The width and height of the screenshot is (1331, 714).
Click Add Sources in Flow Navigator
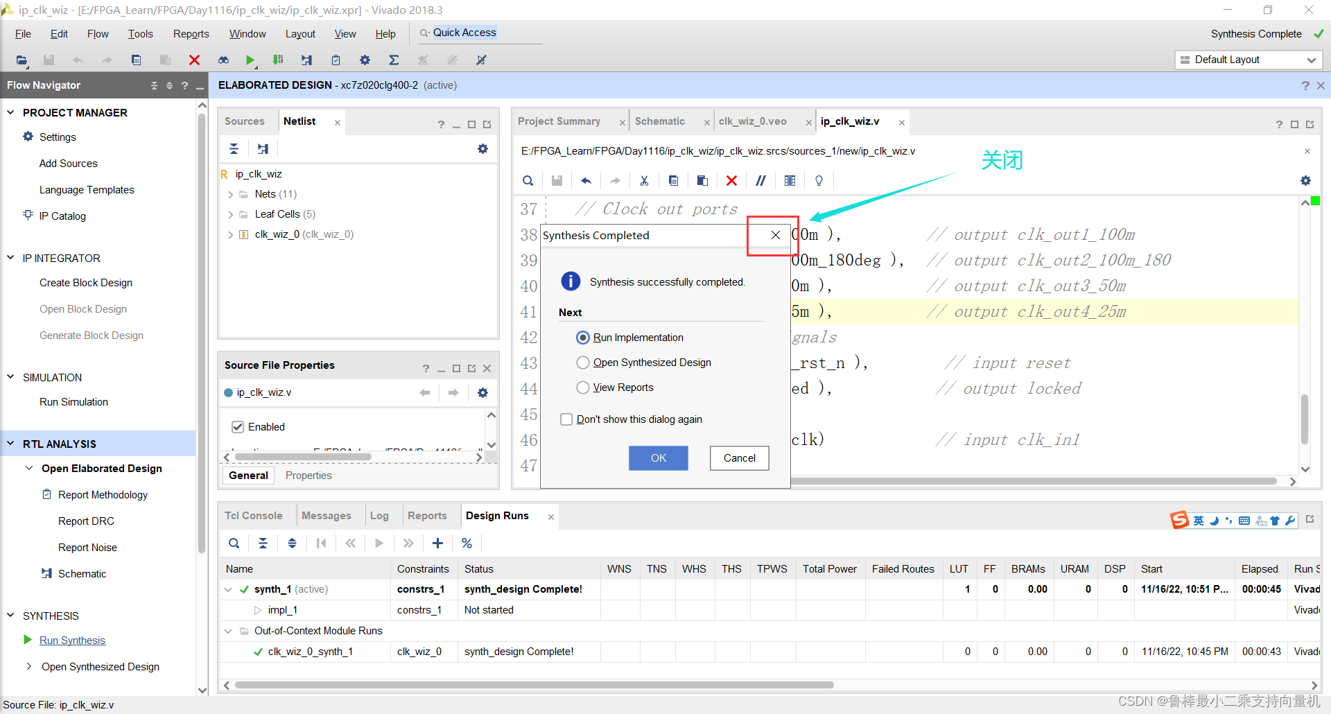(x=69, y=164)
